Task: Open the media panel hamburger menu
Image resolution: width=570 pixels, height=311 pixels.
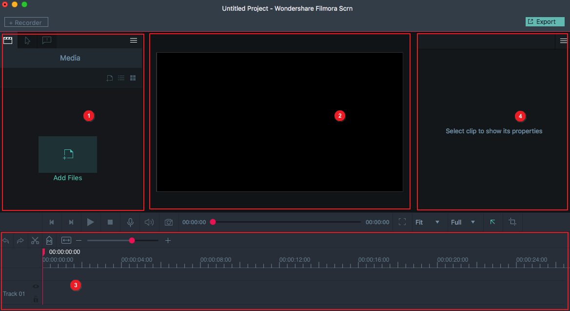Action: pos(134,41)
